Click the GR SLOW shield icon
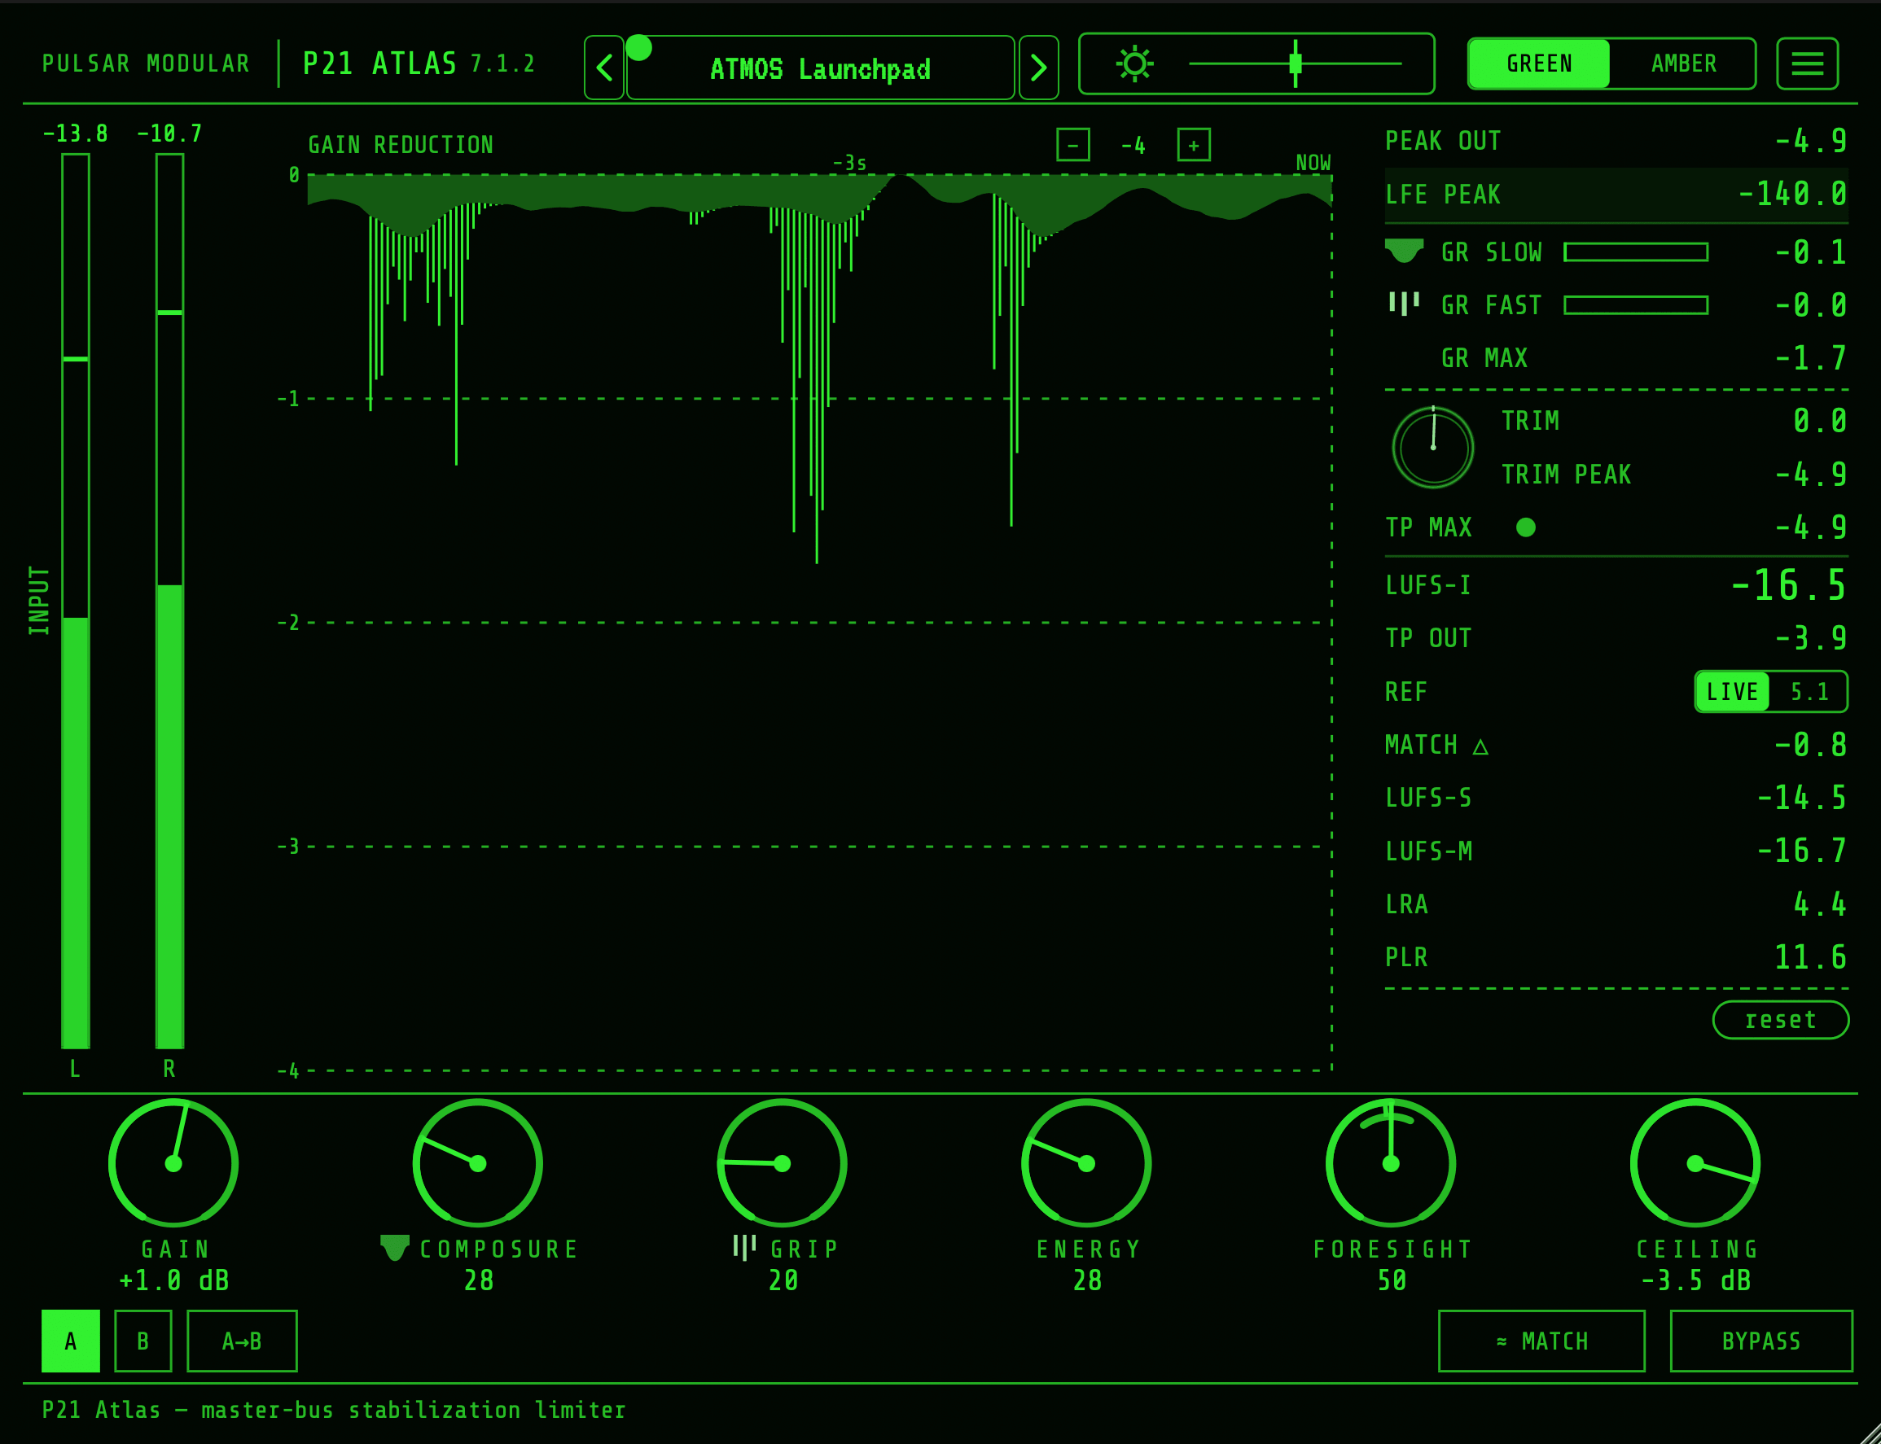 (1405, 251)
